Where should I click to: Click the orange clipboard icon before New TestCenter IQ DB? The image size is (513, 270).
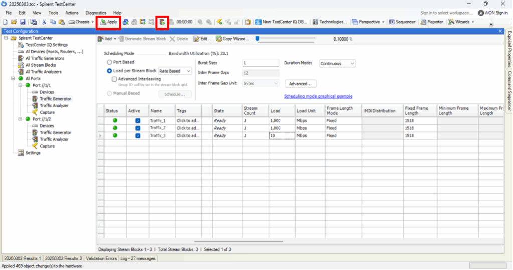coord(248,22)
